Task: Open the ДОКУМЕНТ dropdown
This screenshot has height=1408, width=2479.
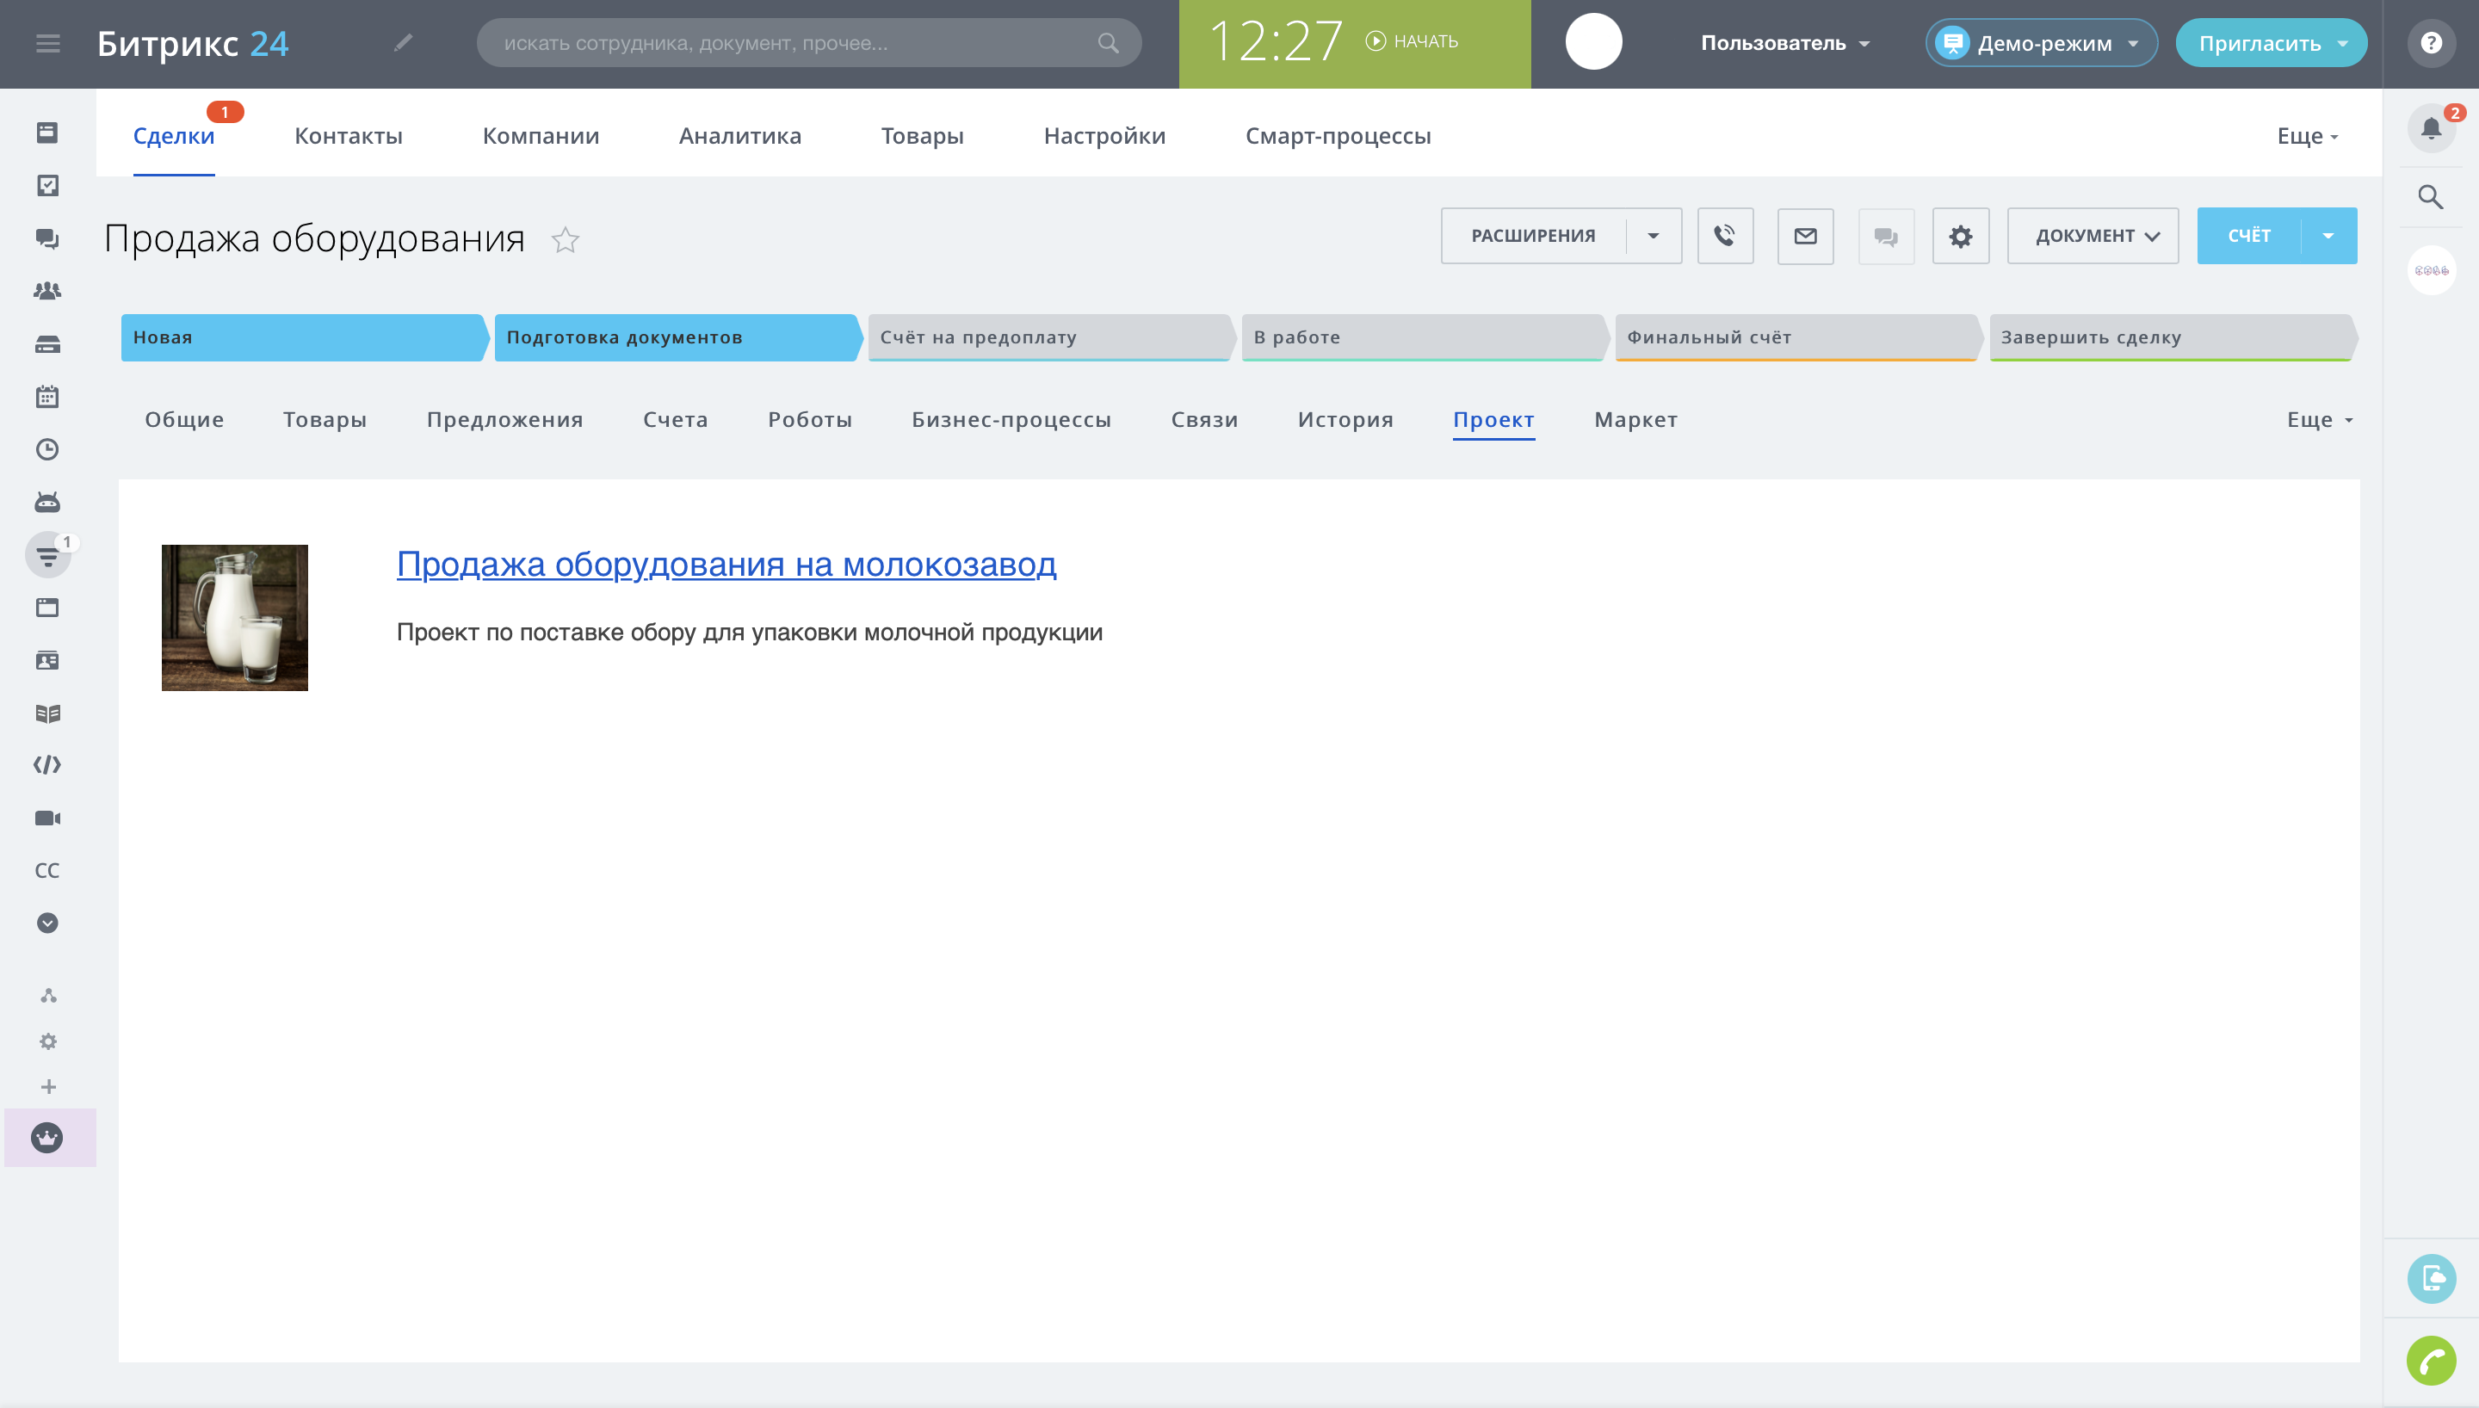Action: [2093, 236]
